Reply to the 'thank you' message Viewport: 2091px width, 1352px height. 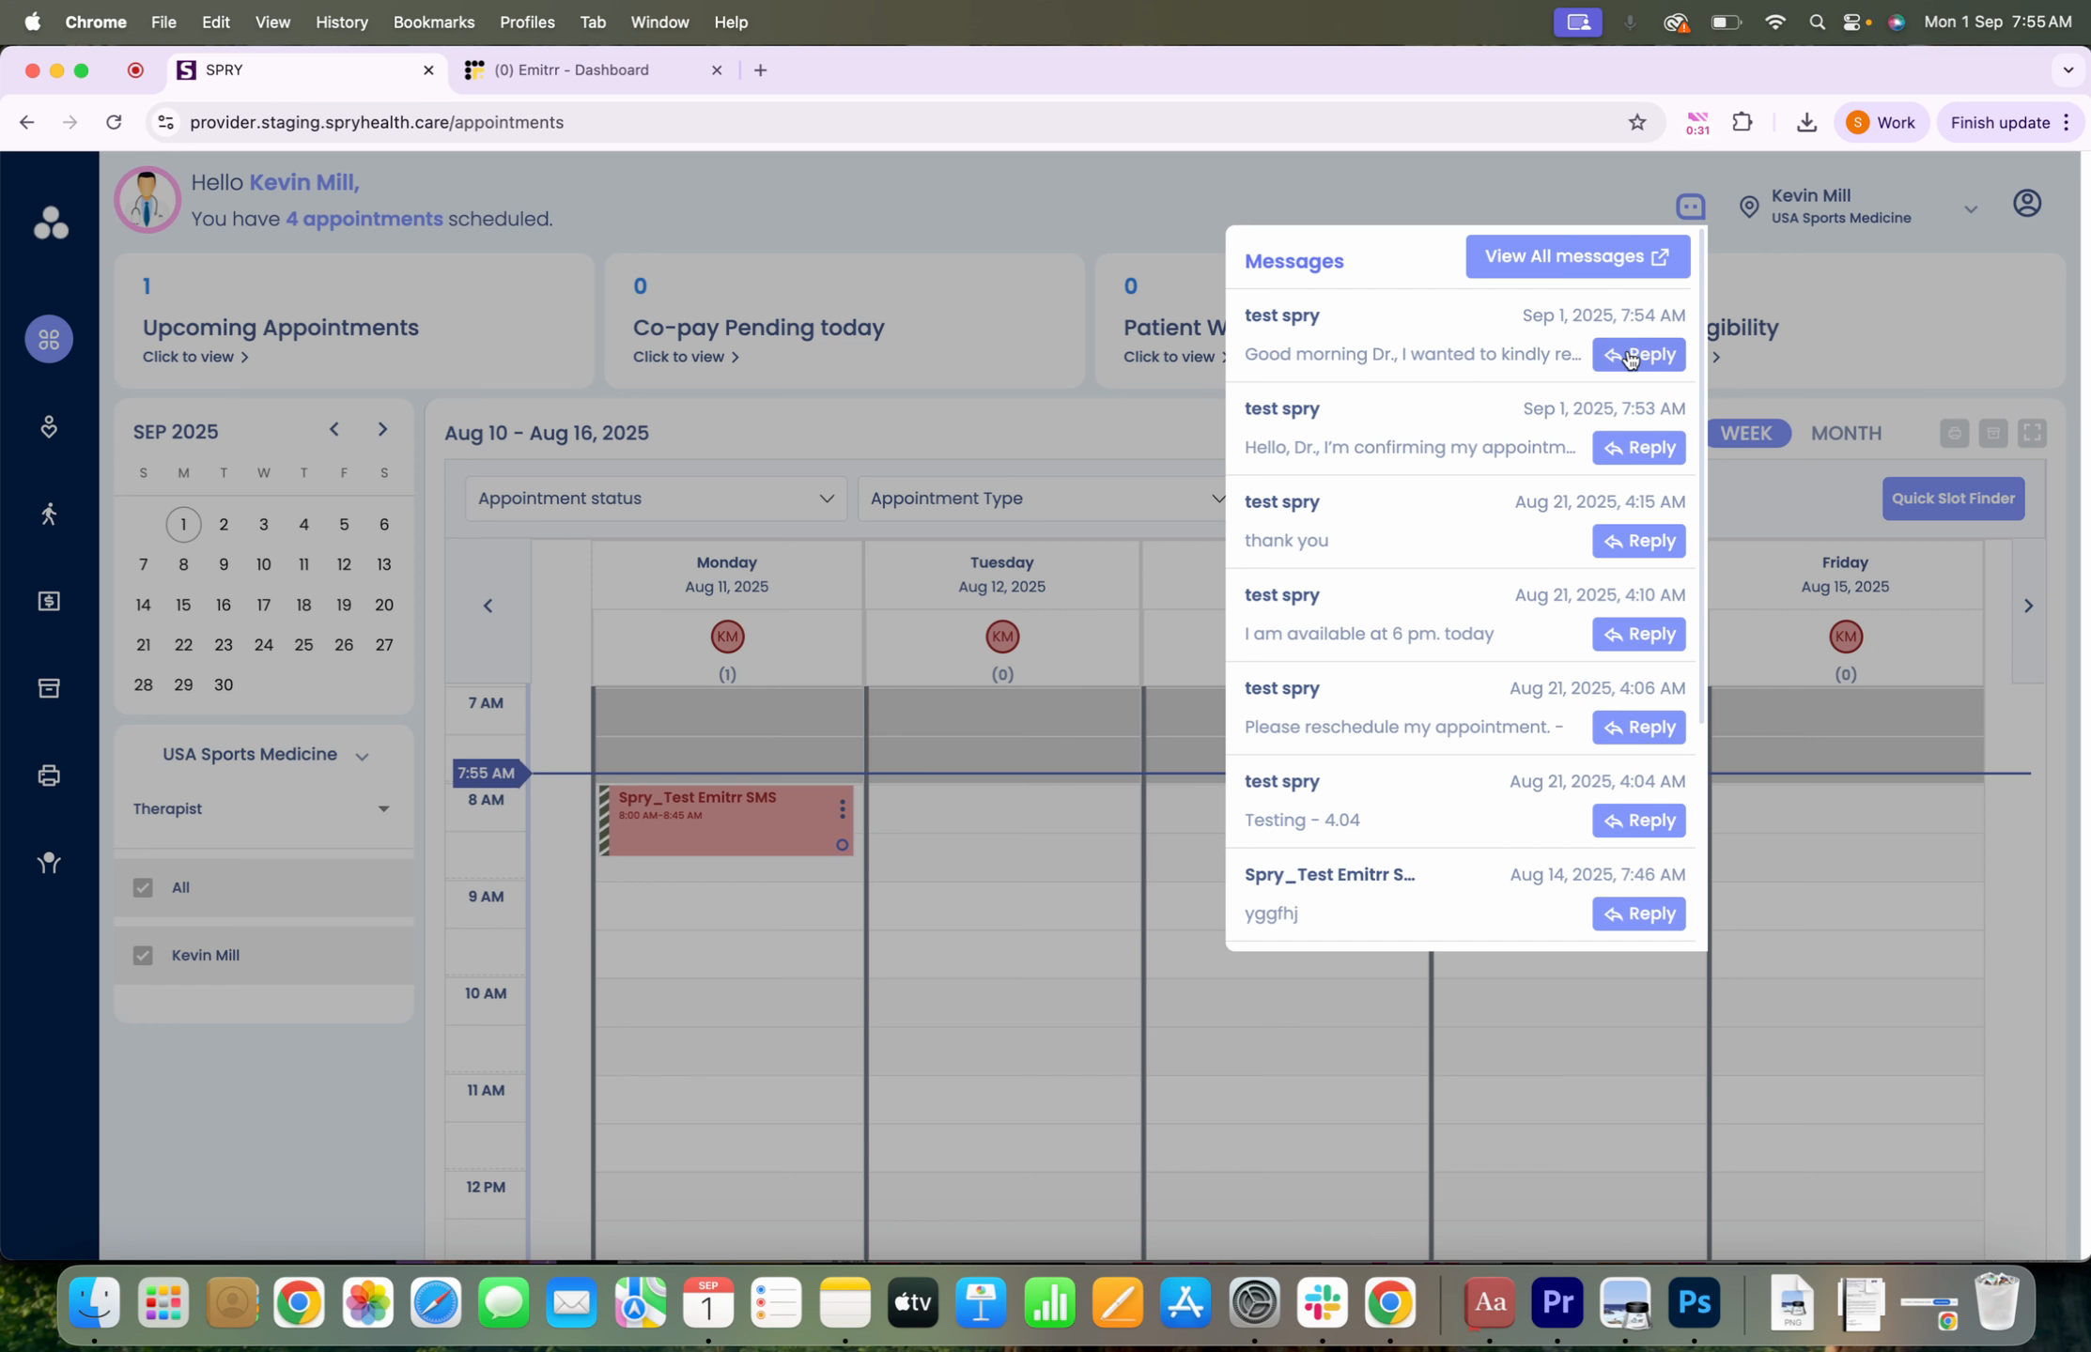1637,541
